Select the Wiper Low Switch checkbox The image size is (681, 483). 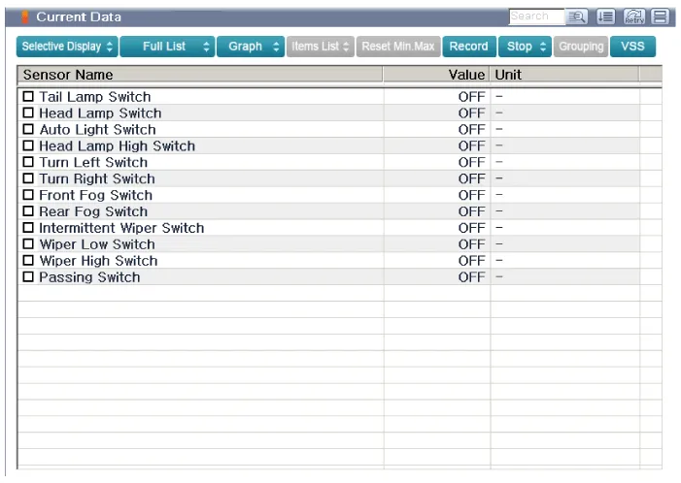coord(28,244)
